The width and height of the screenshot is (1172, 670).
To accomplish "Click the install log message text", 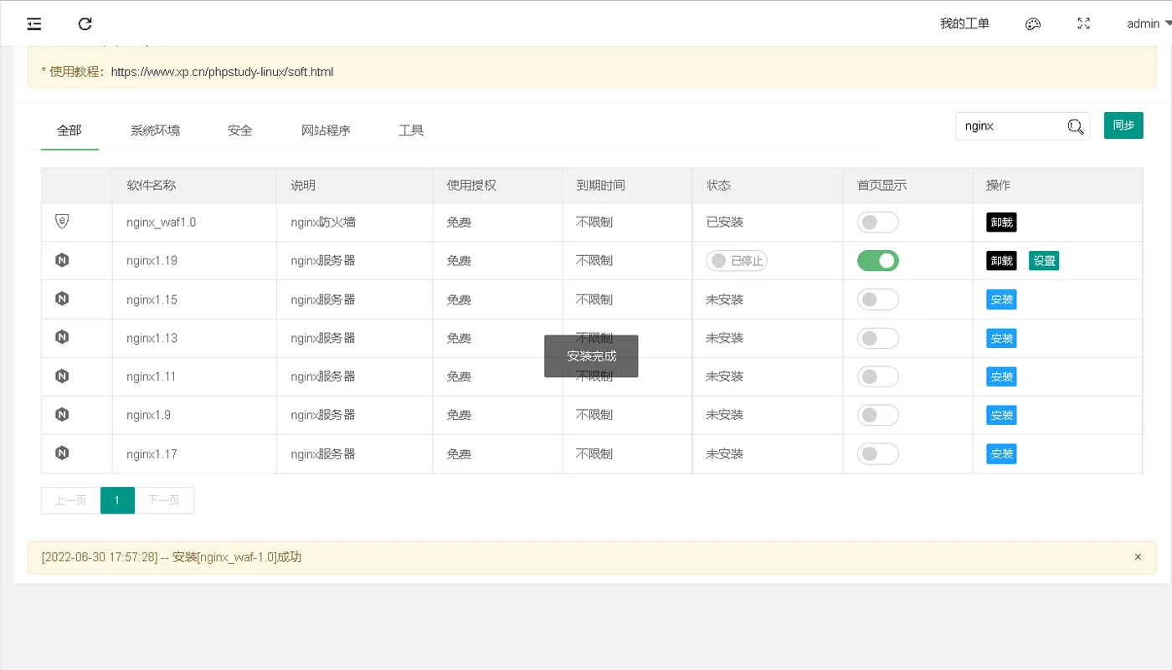I will point(171,557).
